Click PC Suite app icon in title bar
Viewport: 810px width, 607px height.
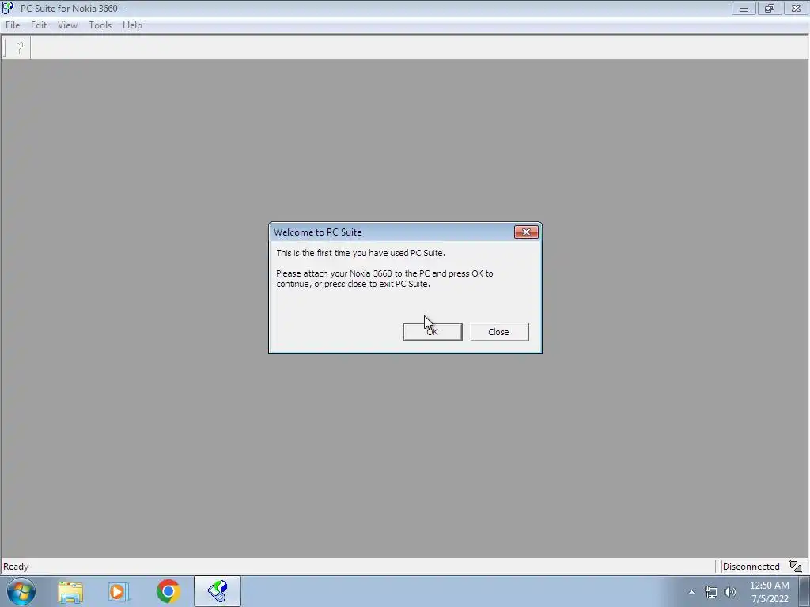point(7,8)
